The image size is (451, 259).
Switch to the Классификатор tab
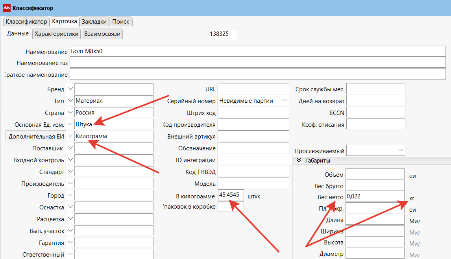pyautogui.click(x=26, y=22)
